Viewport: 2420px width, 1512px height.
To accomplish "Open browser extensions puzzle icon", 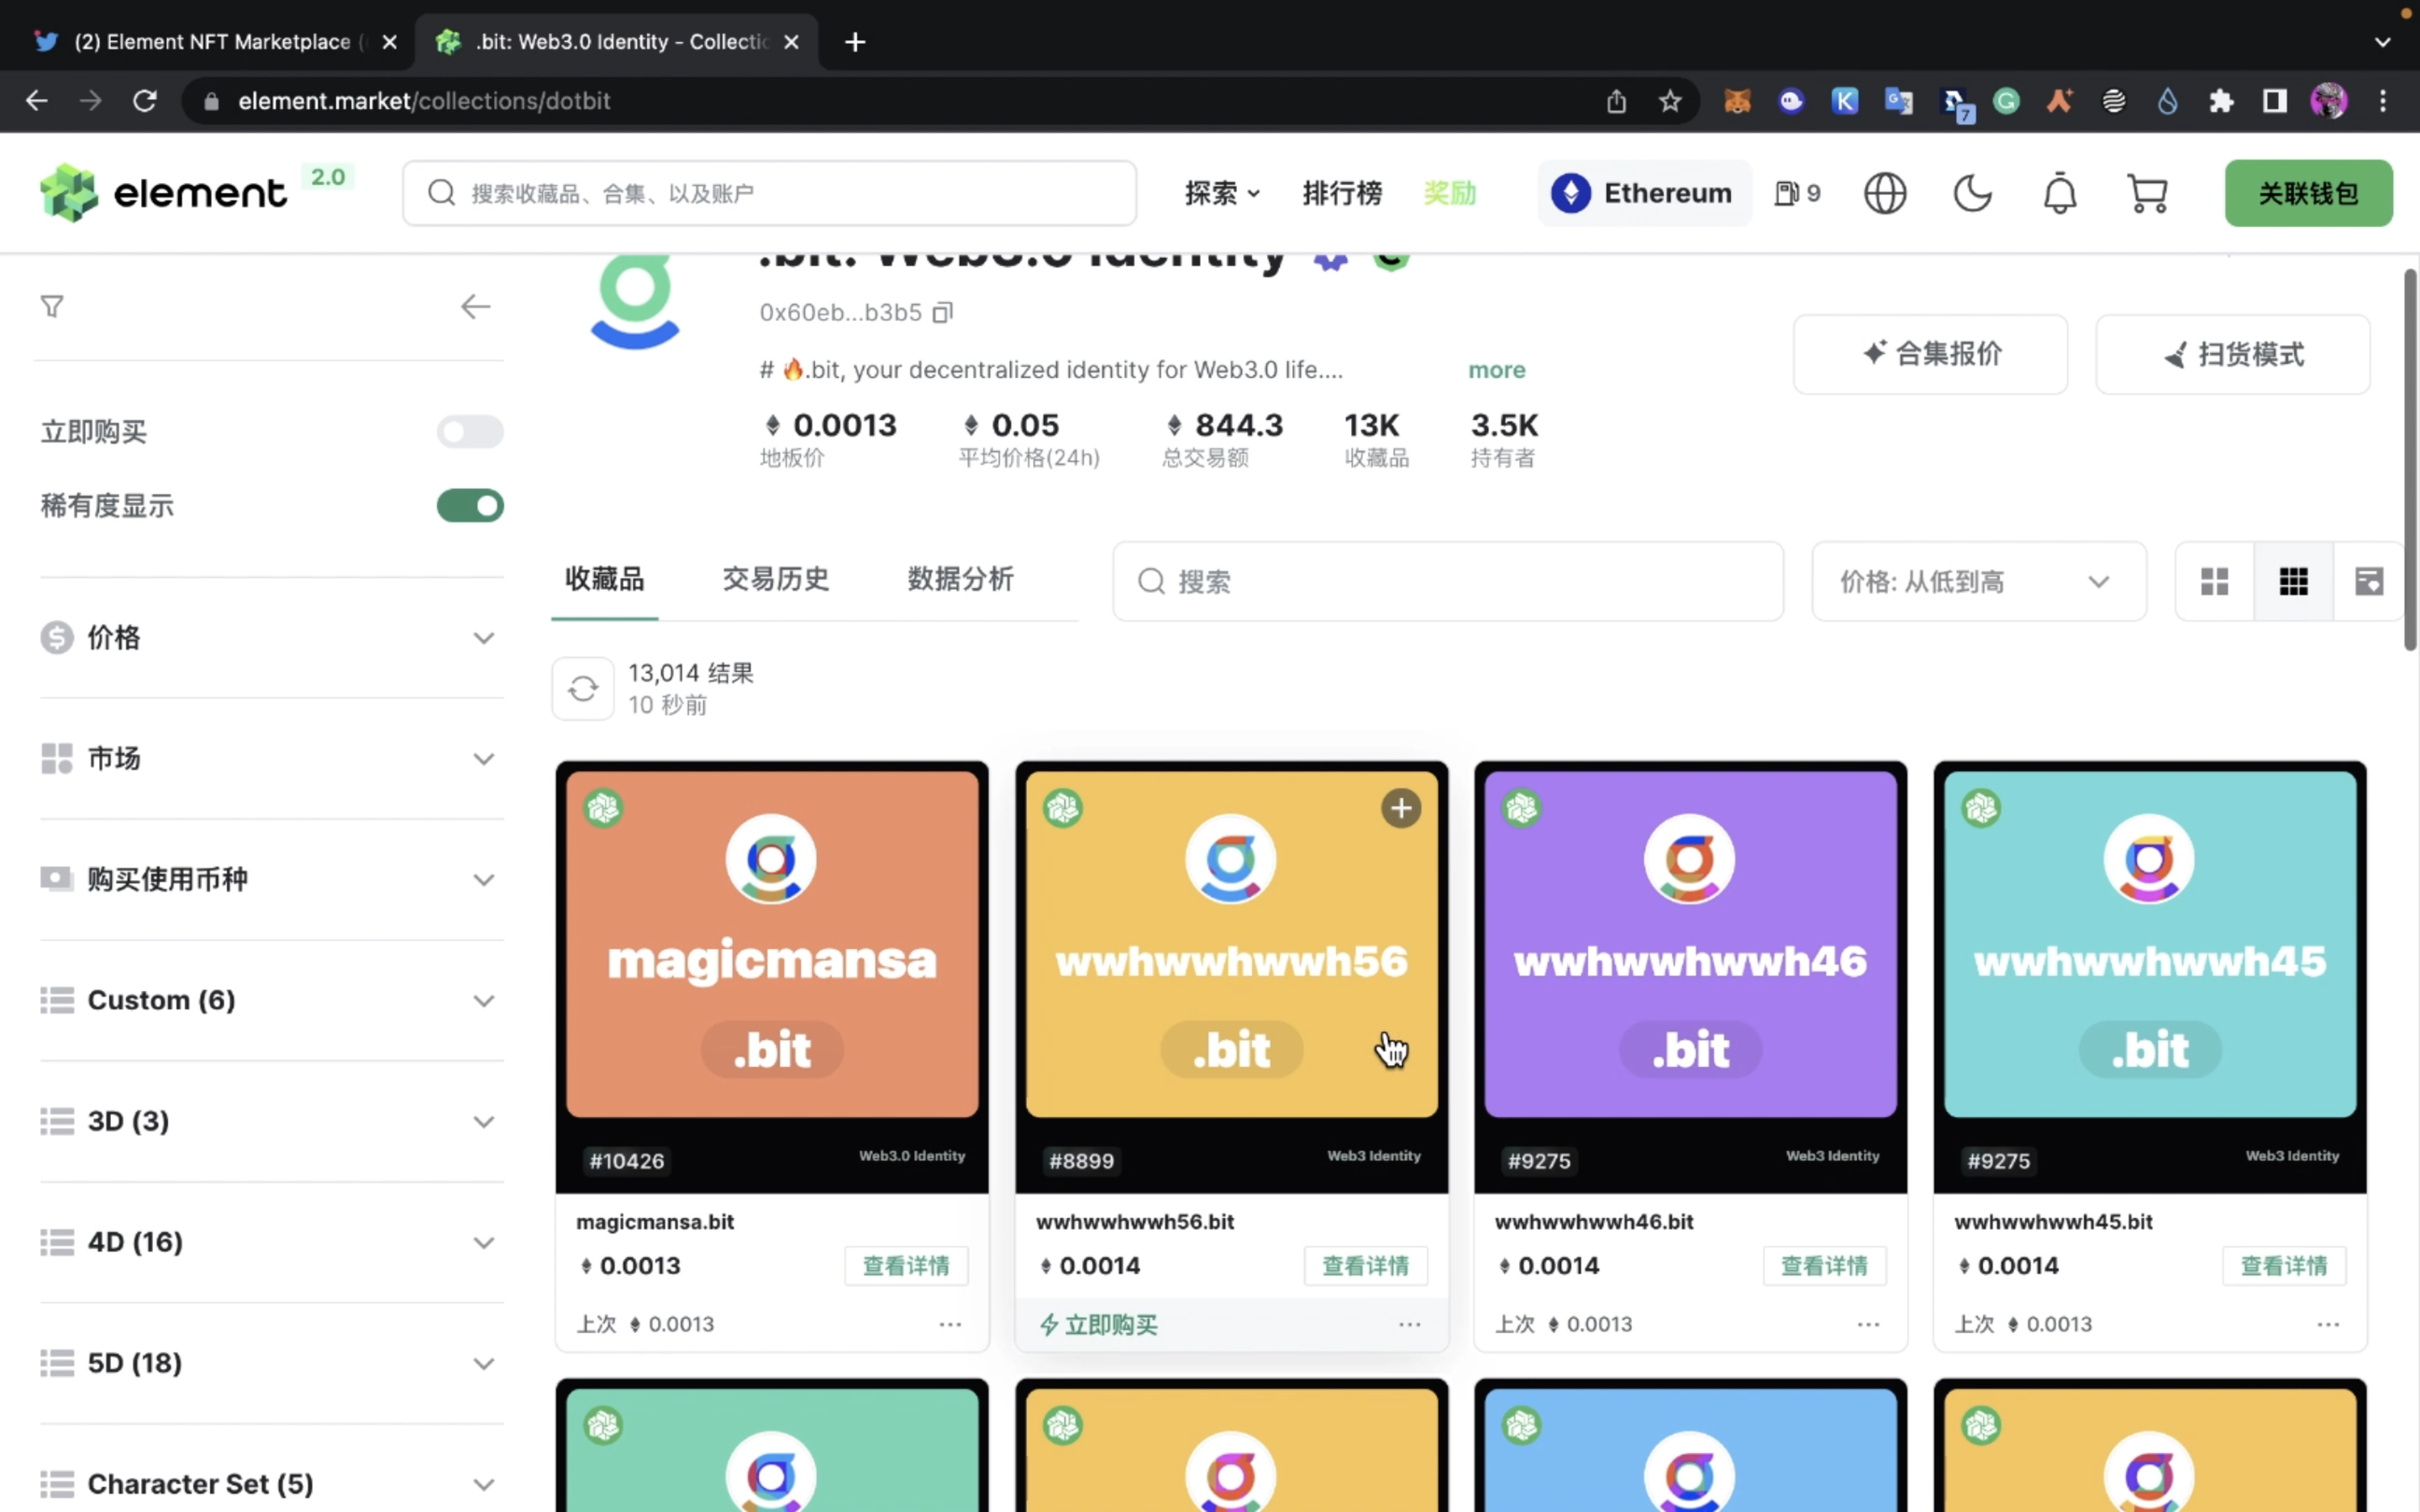I will pos(2221,101).
